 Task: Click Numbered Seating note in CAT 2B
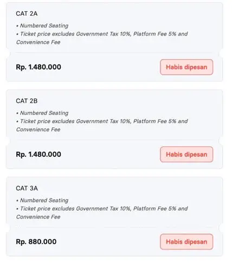[44, 113]
